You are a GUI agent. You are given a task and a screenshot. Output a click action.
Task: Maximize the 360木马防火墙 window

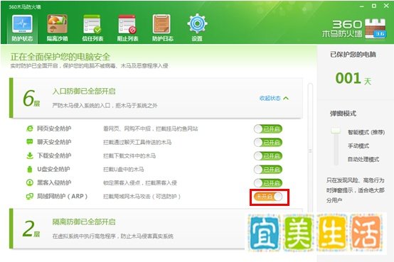[x=374, y=6]
